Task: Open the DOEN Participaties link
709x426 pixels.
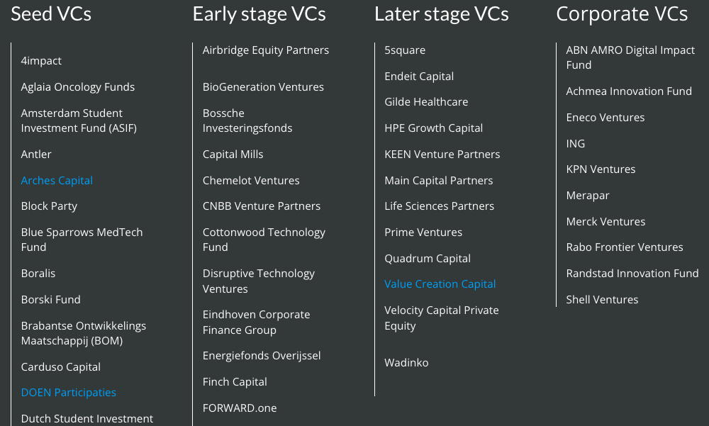Action: pos(68,393)
